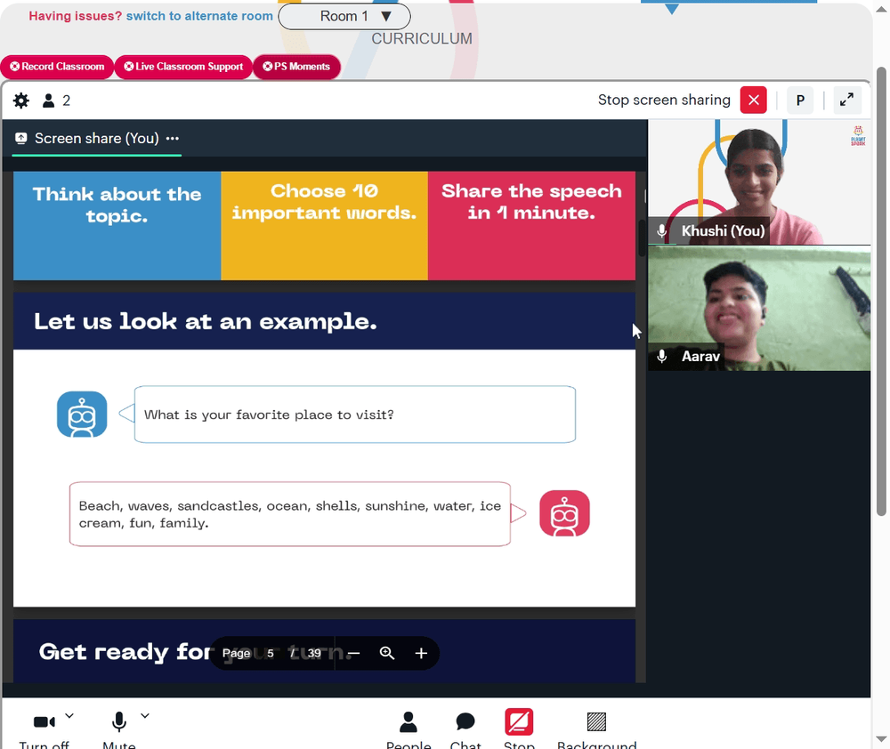Viewport: 890px width, 749px height.
Task: Click the PDF viewer scrollbar thumb
Action: [642, 238]
